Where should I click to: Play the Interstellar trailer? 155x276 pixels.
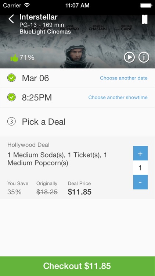[x=129, y=57]
